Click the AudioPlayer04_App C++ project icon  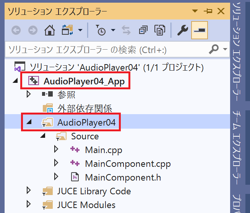[34, 81]
